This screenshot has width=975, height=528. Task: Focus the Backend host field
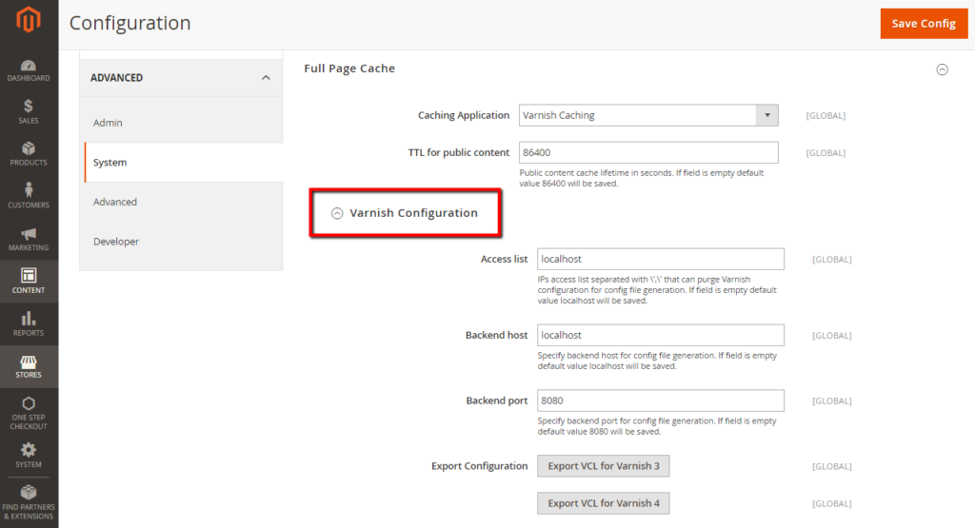(661, 336)
